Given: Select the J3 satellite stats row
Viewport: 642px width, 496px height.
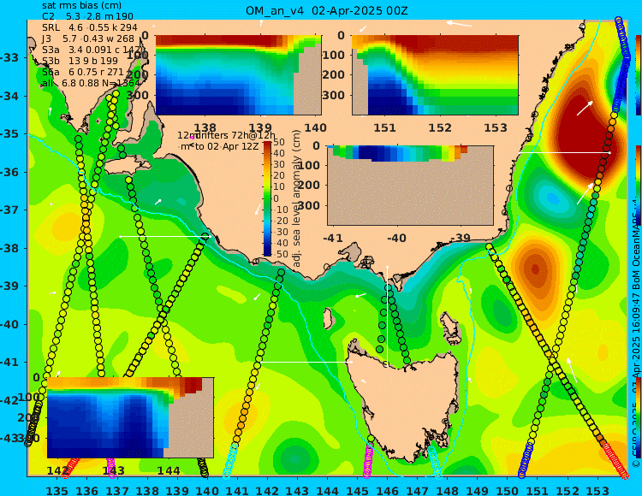Looking at the screenshot, I should click(x=88, y=38).
